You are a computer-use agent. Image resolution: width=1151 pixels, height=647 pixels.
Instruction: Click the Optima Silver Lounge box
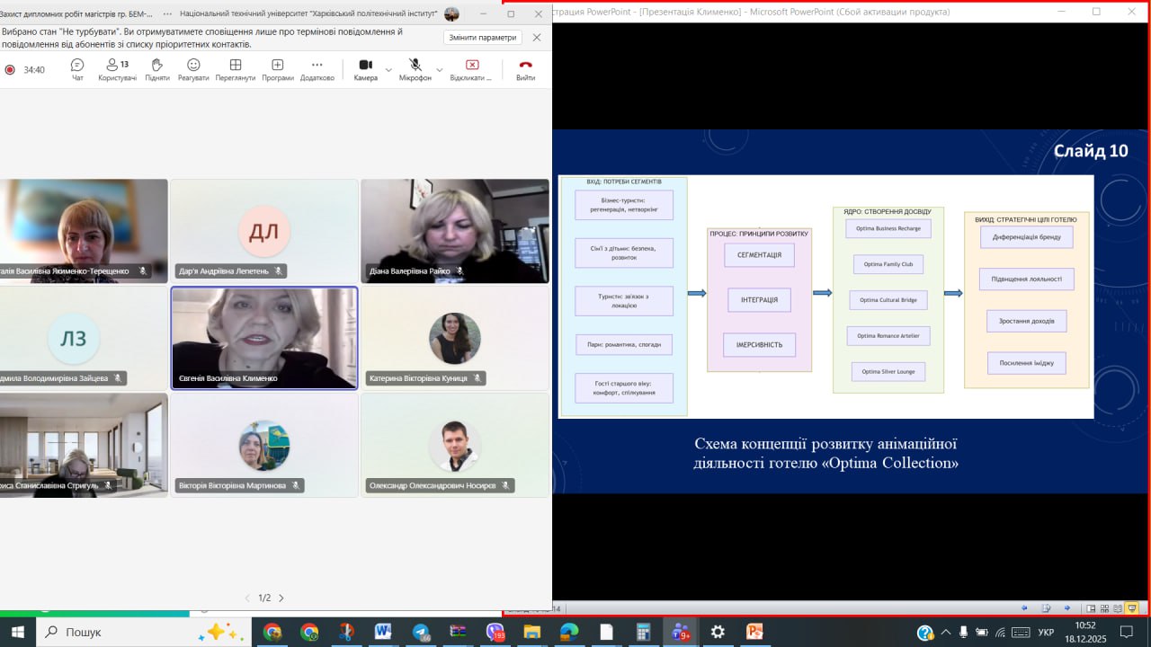click(888, 371)
